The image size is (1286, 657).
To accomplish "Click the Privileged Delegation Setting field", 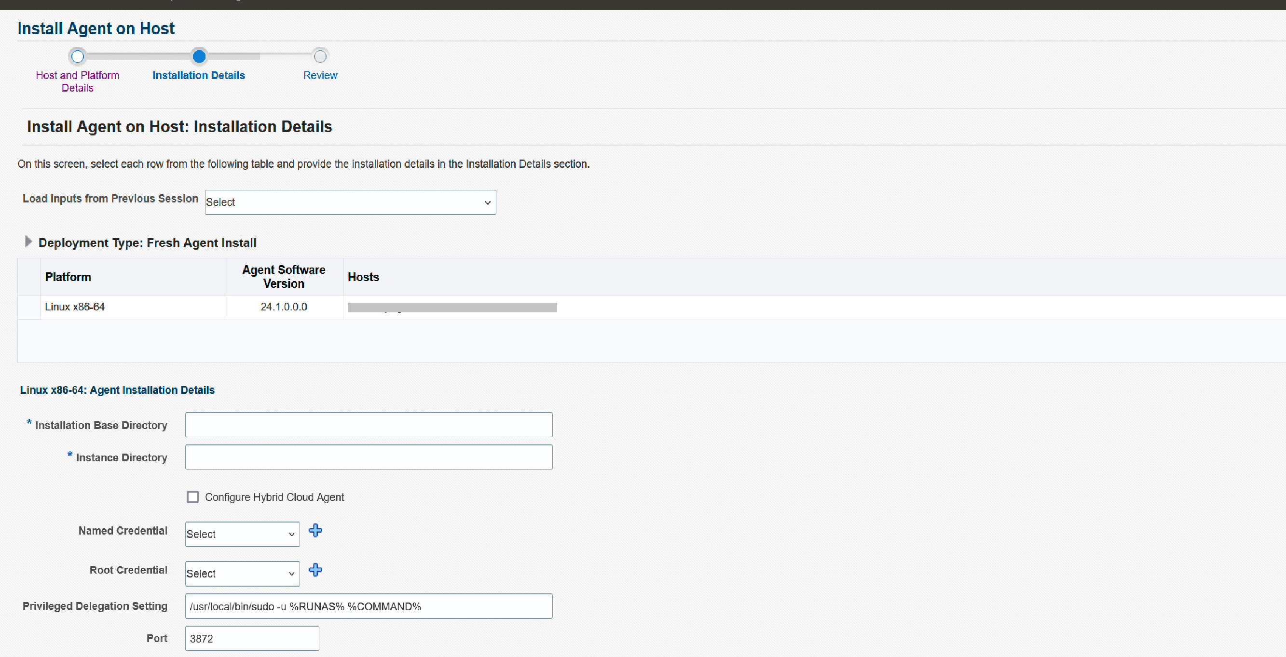I will tap(368, 606).
